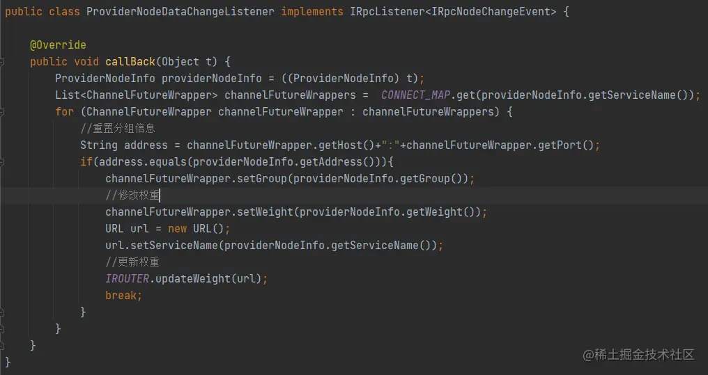Screen dimensions: 708x375
Task: Click the setServiceName method call
Action: 174,245
